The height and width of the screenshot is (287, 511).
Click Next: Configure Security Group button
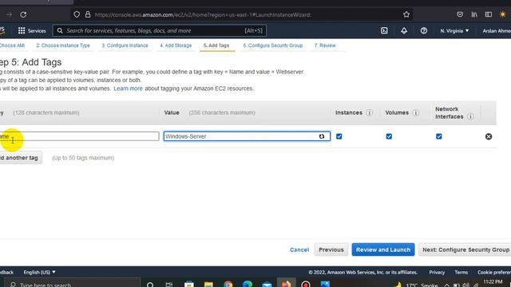pos(465,250)
